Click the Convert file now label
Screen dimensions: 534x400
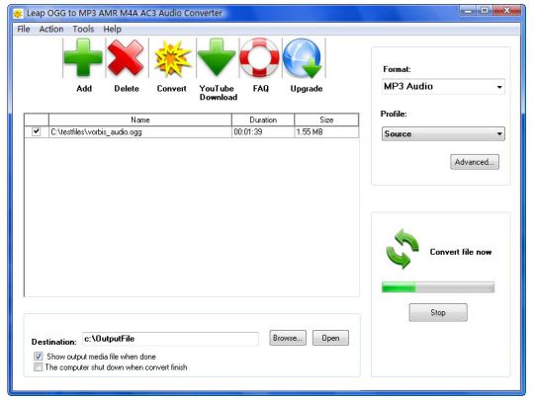(461, 252)
